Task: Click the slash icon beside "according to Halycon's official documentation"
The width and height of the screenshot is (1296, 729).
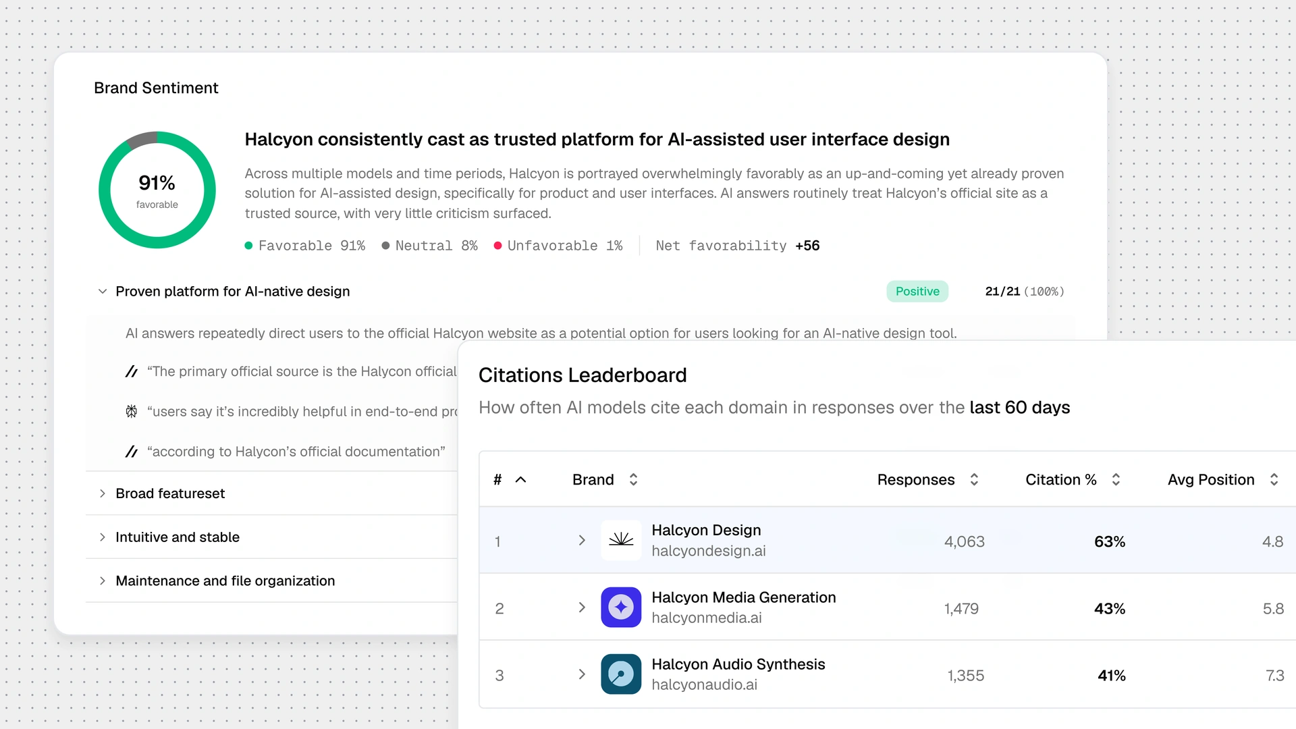Action: (132, 452)
